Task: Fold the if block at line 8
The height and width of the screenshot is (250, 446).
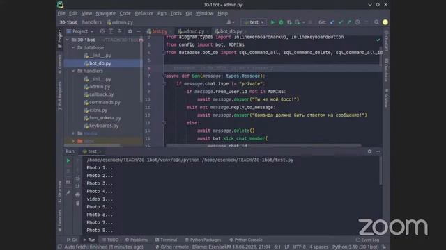Action: click(164, 84)
